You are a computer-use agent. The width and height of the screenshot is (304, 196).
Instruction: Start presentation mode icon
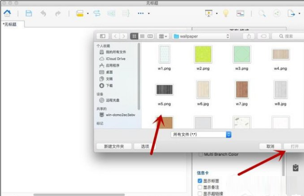pyautogui.click(x=209, y=13)
